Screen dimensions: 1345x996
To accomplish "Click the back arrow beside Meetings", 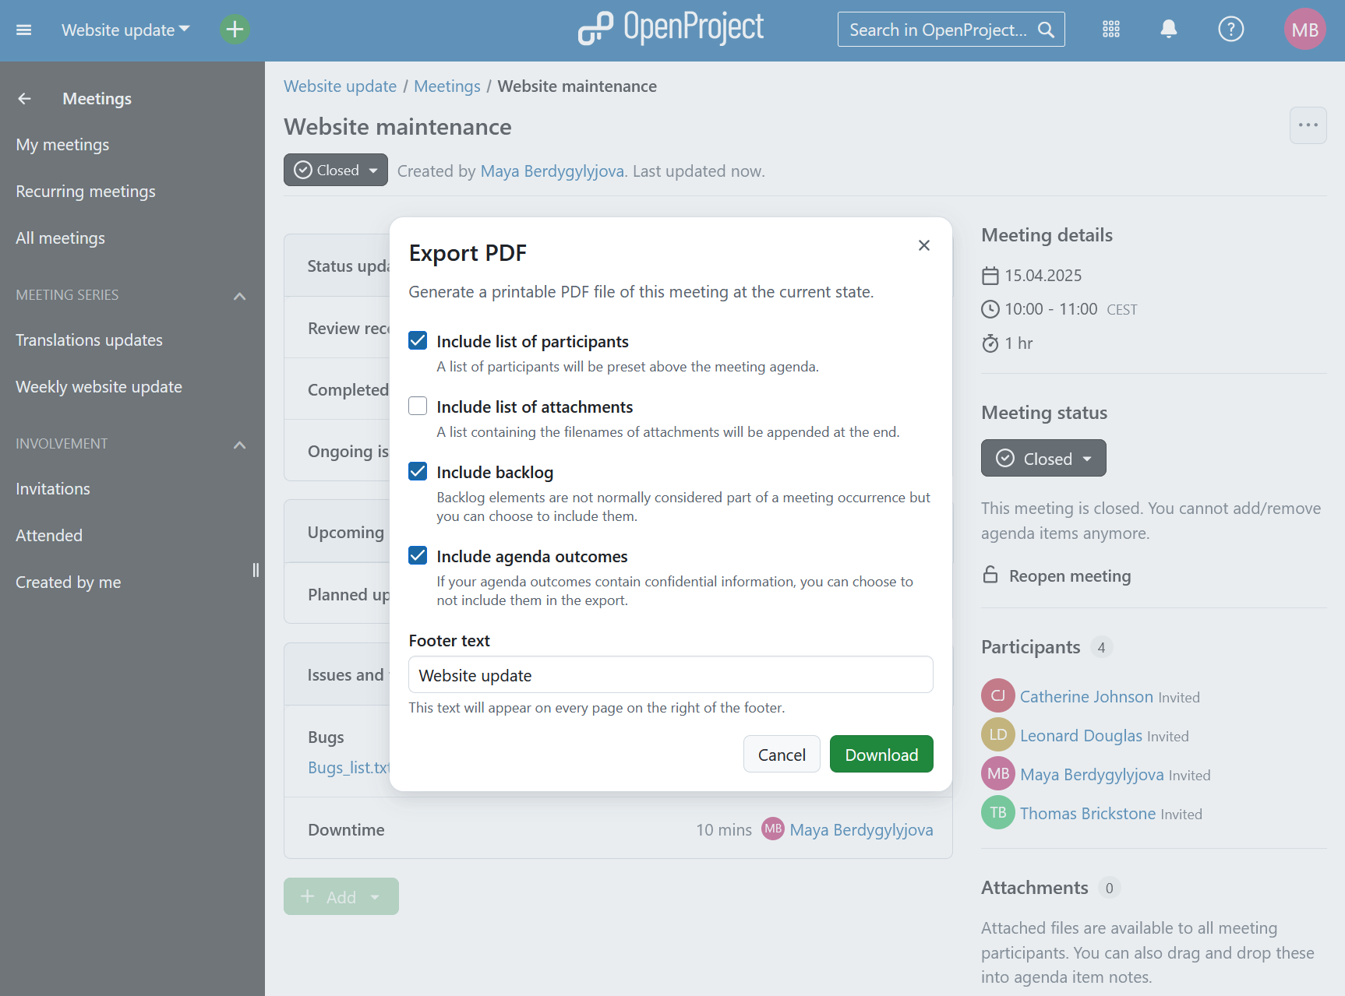I will coord(24,98).
